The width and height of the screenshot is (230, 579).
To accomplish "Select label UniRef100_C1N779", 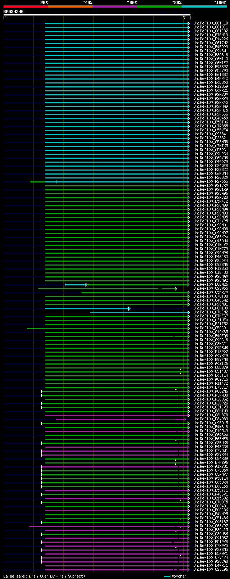I will 211,249.
